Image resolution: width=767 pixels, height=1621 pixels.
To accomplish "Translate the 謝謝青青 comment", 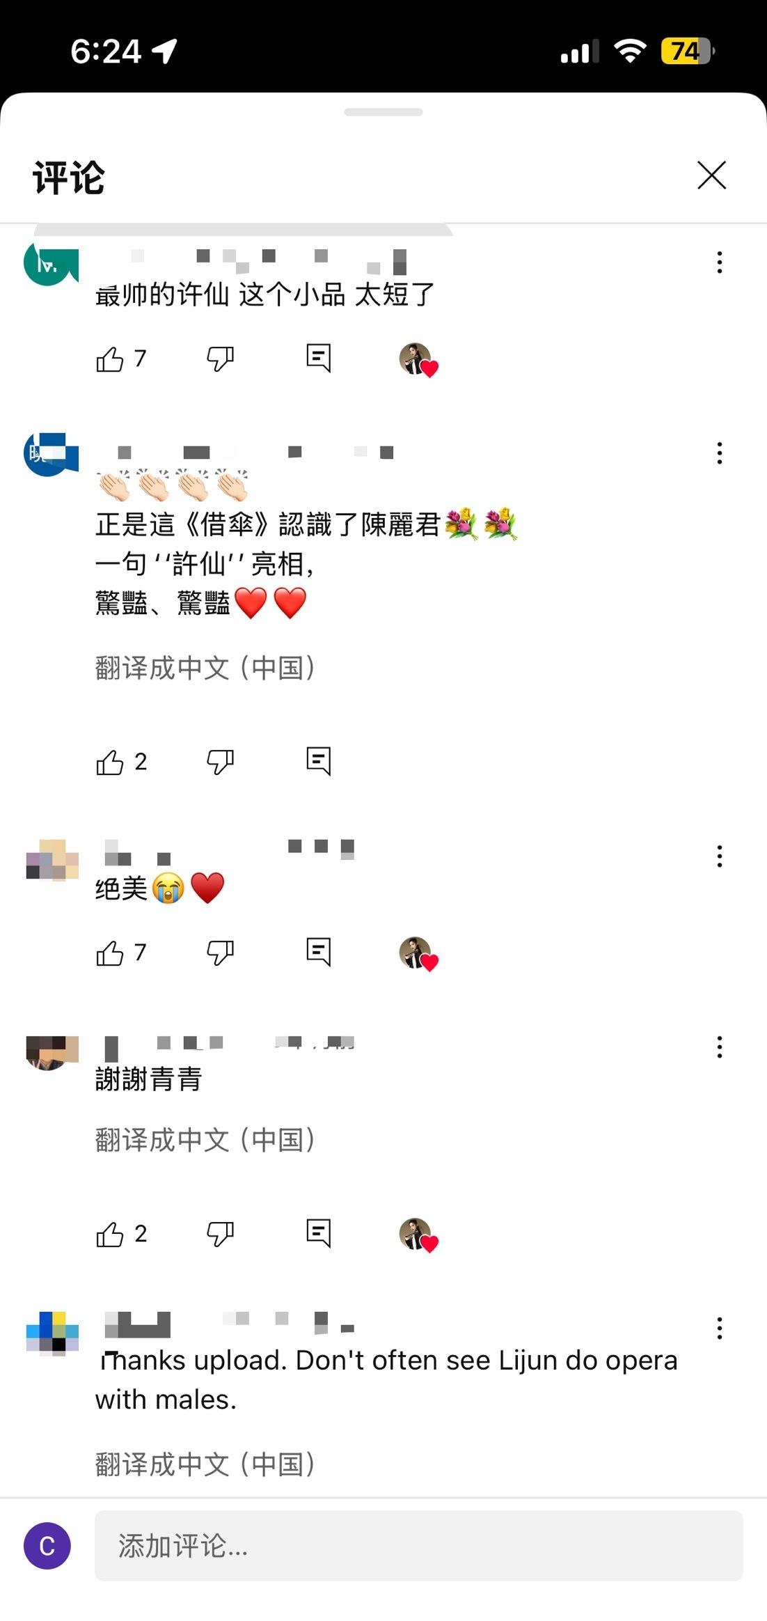I will (x=205, y=1141).
